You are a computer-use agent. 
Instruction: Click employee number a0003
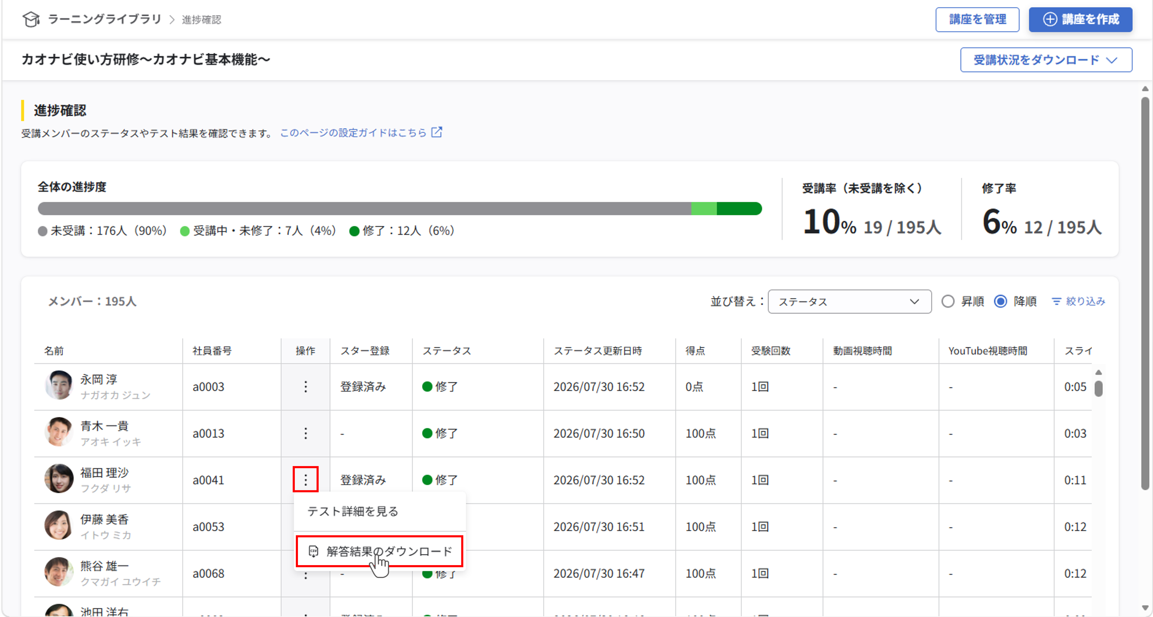(x=209, y=387)
